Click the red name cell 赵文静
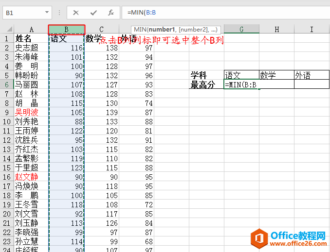The image size is (330, 252). pyautogui.click(x=31, y=177)
